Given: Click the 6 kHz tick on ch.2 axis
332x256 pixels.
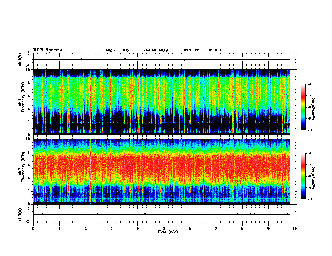Looking at the screenshot, I should click(x=29, y=165).
